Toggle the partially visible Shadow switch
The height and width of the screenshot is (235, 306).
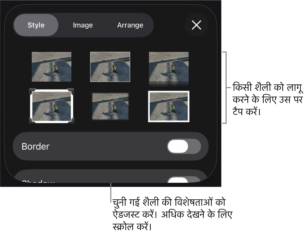pyautogui.click(x=184, y=180)
